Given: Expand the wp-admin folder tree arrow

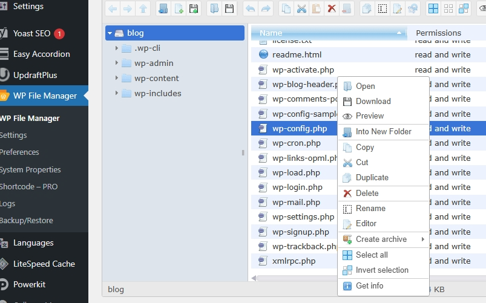Looking at the screenshot, I should 117,63.
